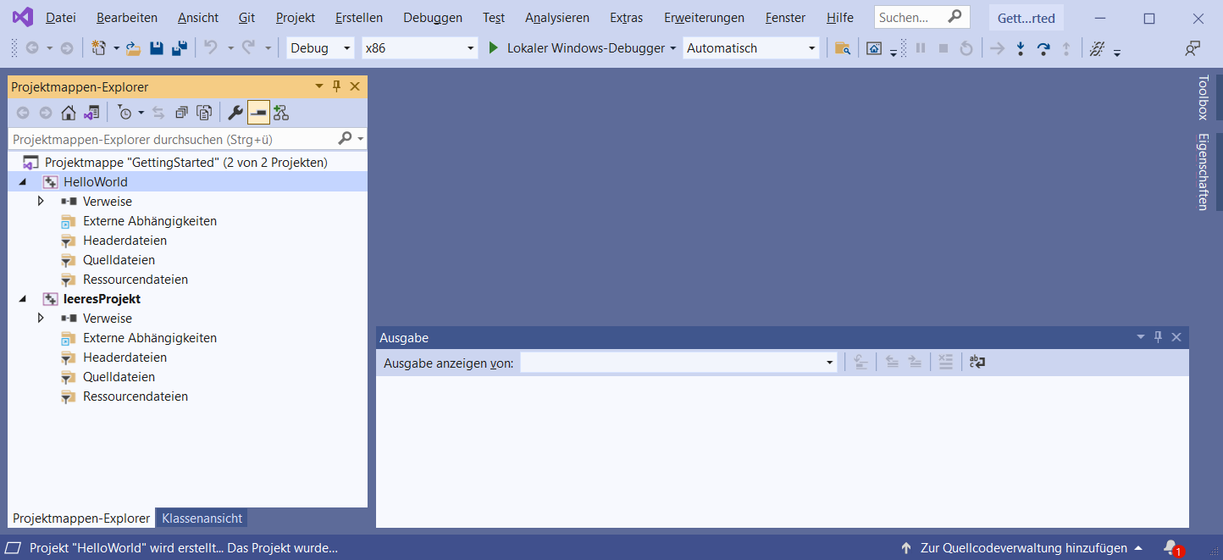Expand the Verweise node under HelloWorld

coord(41,201)
